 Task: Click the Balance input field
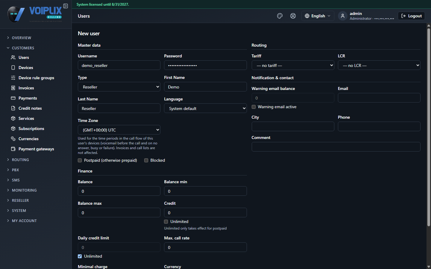coord(119,191)
